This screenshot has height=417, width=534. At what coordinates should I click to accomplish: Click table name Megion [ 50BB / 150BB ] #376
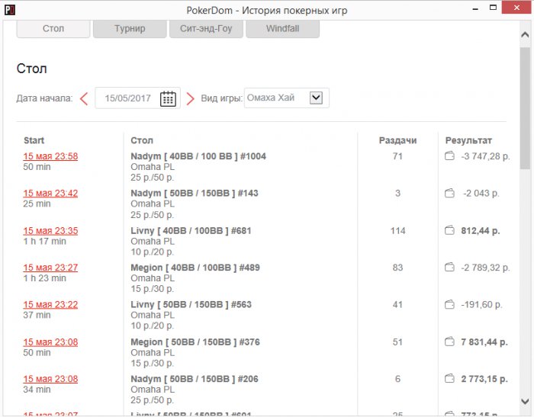point(195,342)
